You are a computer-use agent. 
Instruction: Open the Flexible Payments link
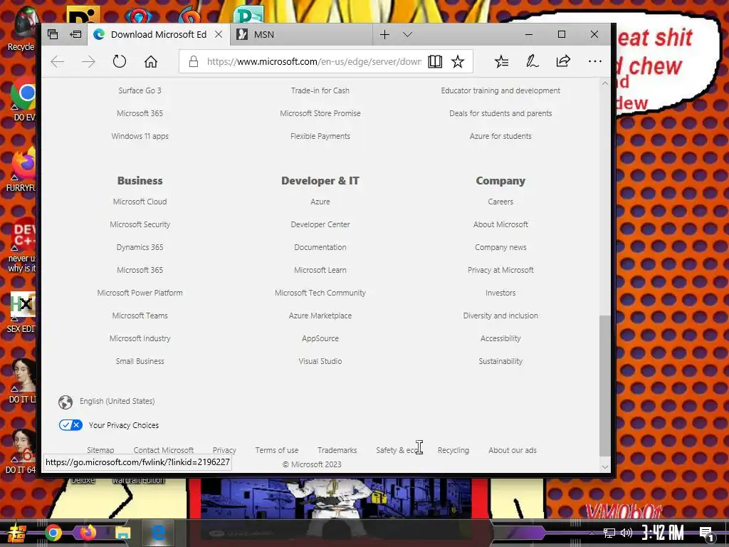point(320,136)
